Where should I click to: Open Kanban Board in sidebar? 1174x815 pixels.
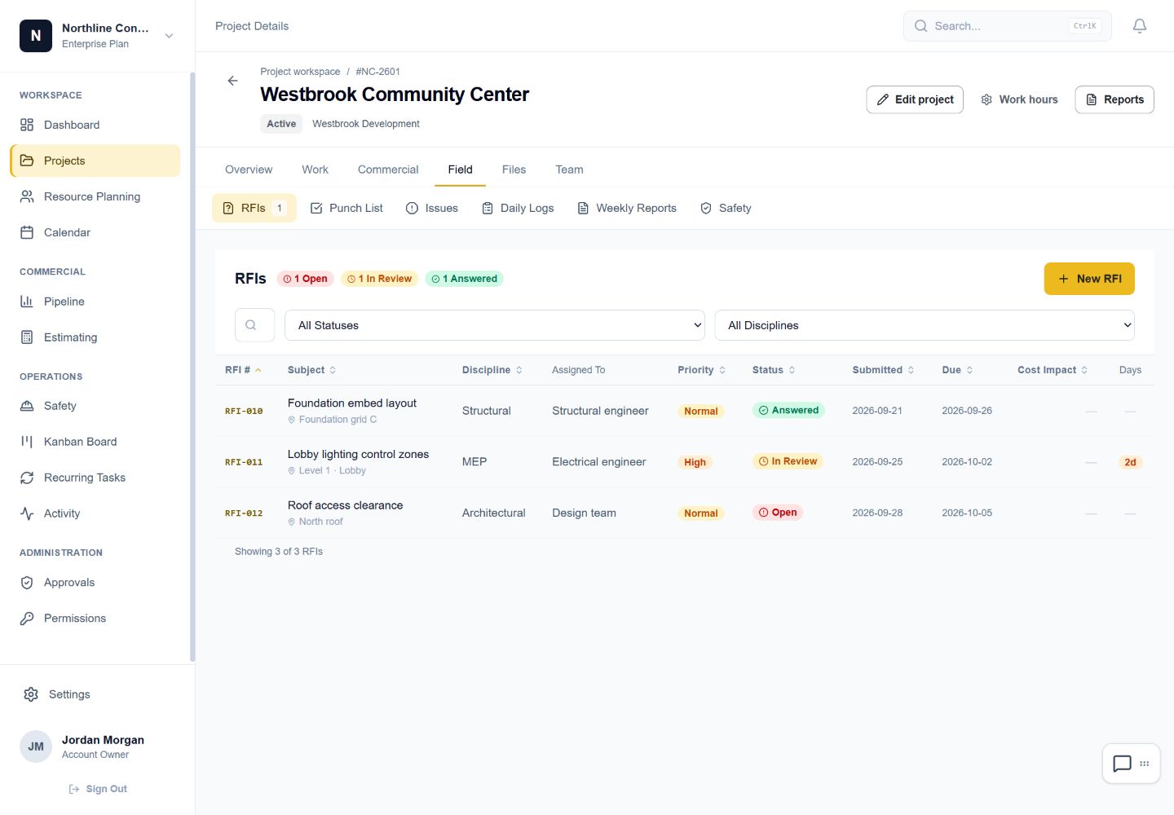(x=95, y=442)
